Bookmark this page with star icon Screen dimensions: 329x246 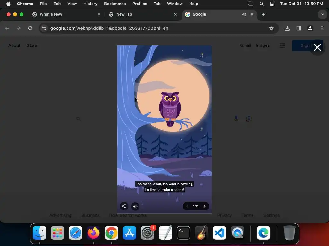(271, 28)
